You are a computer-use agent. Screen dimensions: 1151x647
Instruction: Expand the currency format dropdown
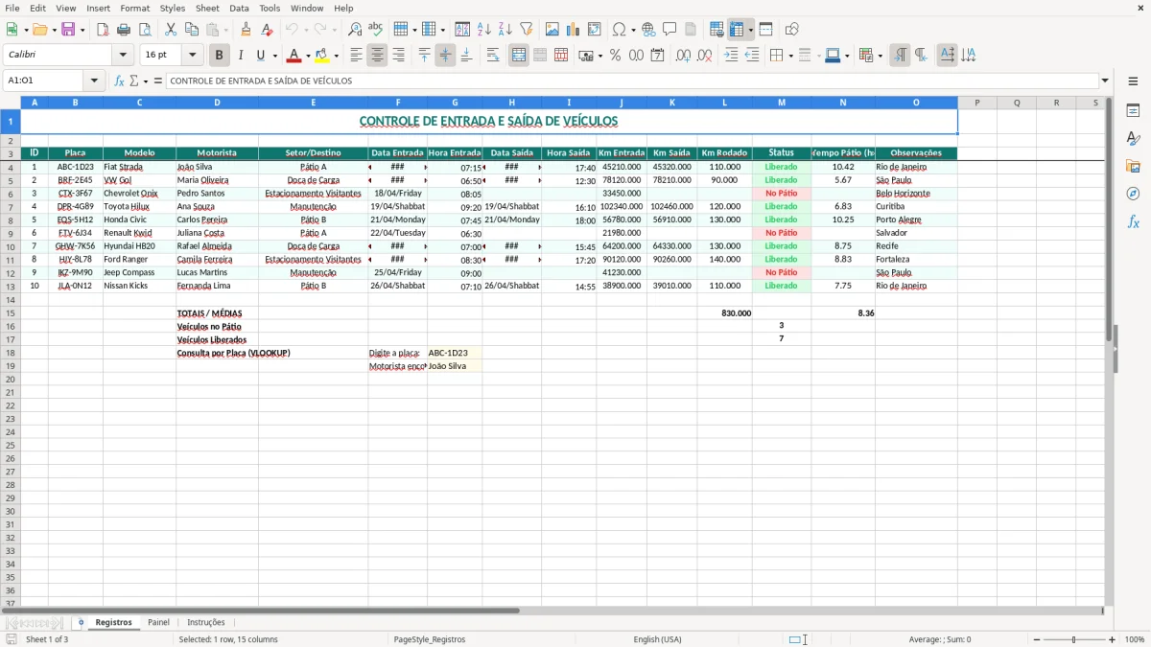[x=599, y=56]
